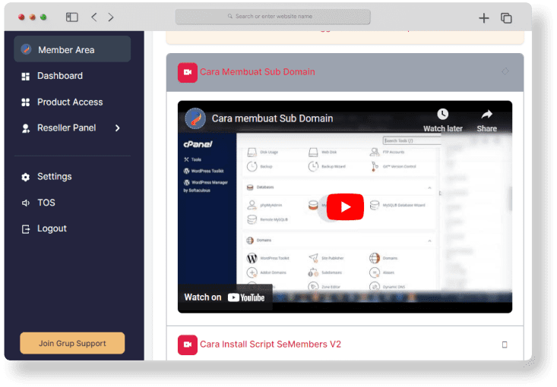
Task: Click the browser forward arrow
Action: [111, 17]
